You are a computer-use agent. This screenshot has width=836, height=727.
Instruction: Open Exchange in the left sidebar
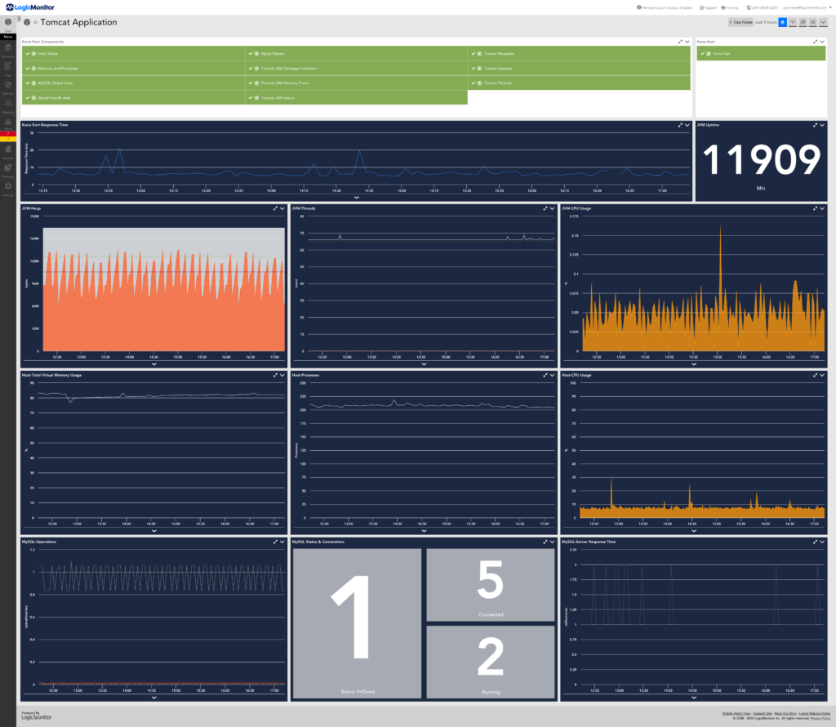coord(8,170)
